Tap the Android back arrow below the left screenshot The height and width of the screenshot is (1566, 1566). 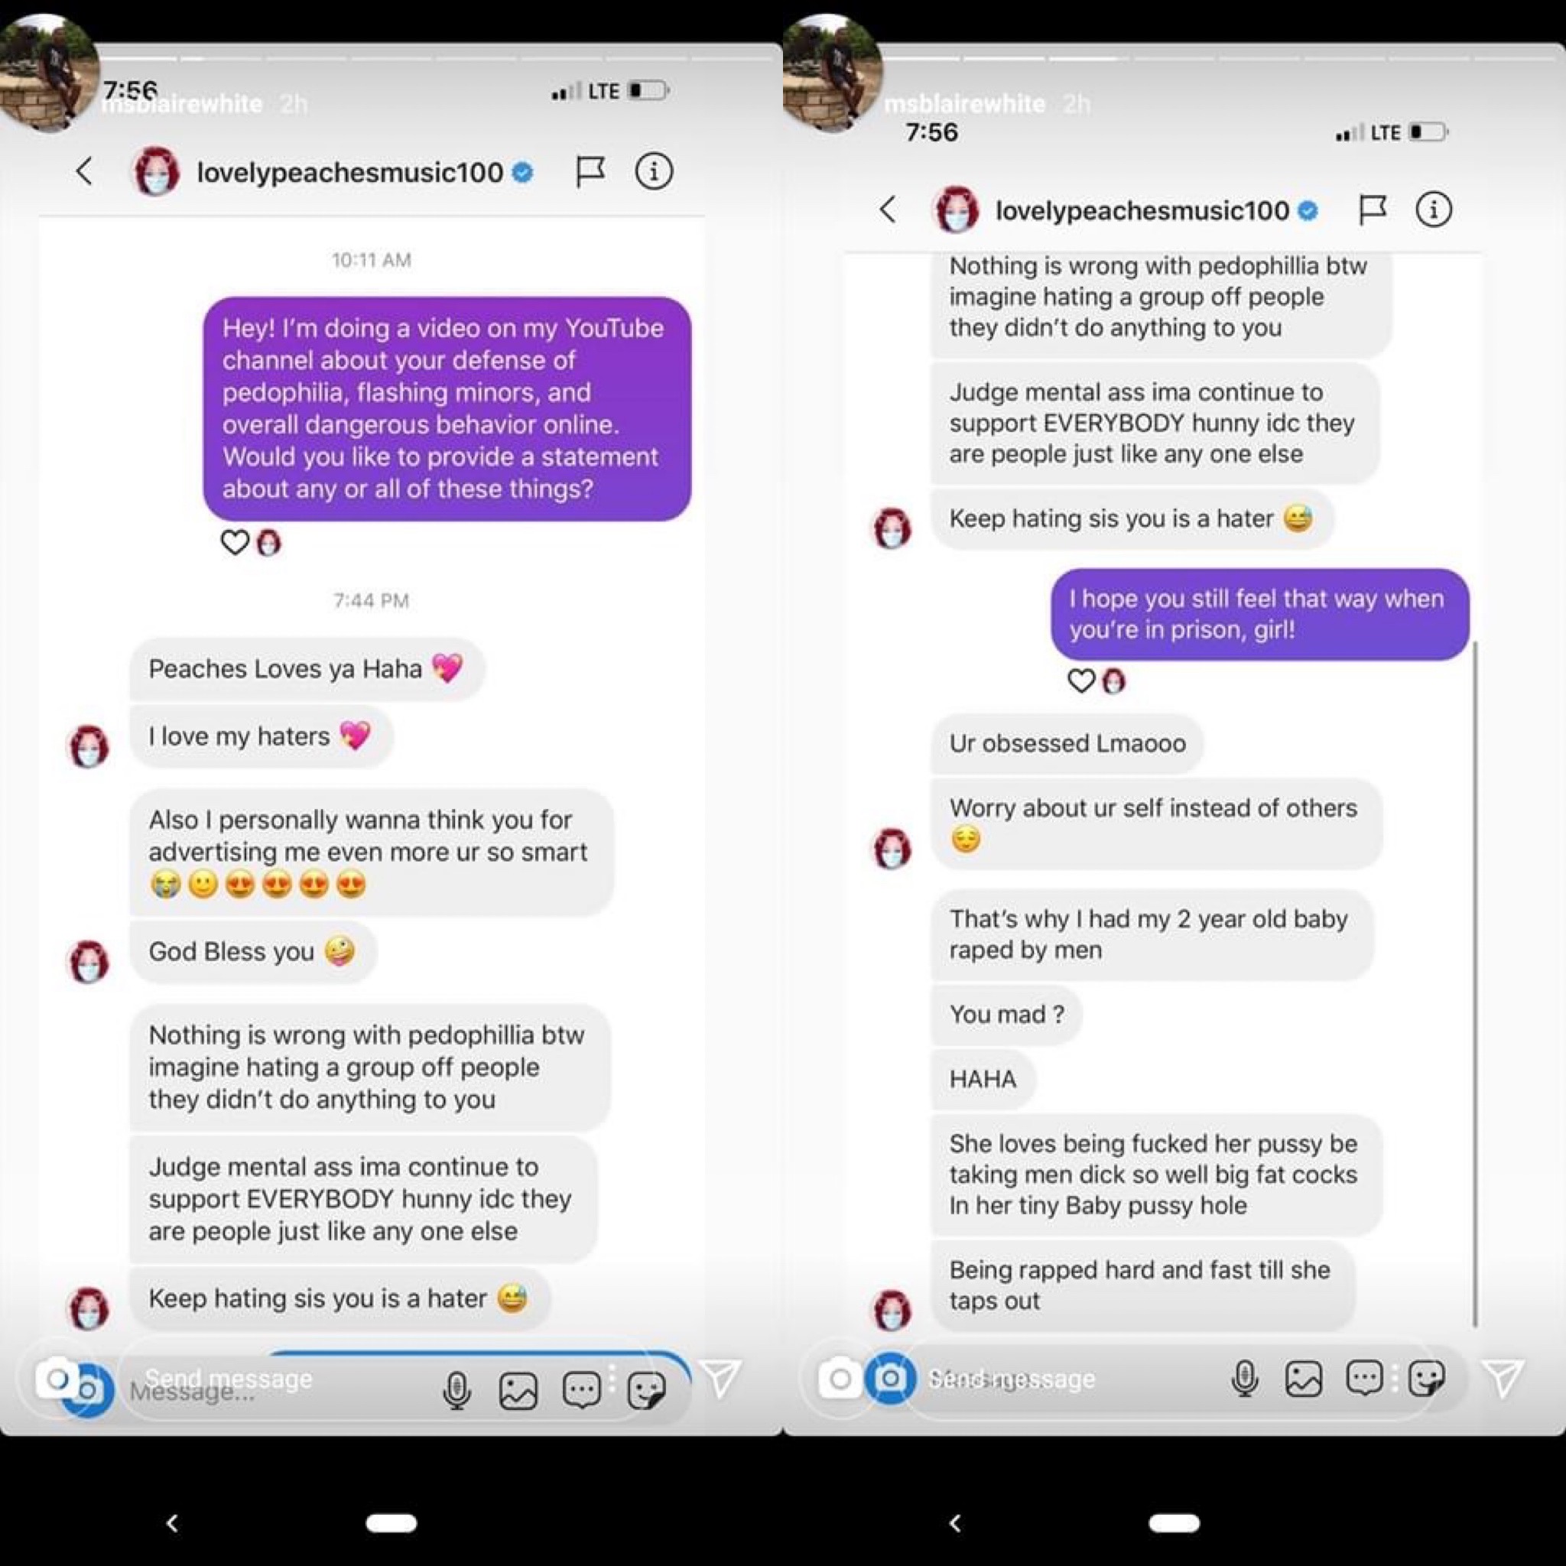[172, 1523]
